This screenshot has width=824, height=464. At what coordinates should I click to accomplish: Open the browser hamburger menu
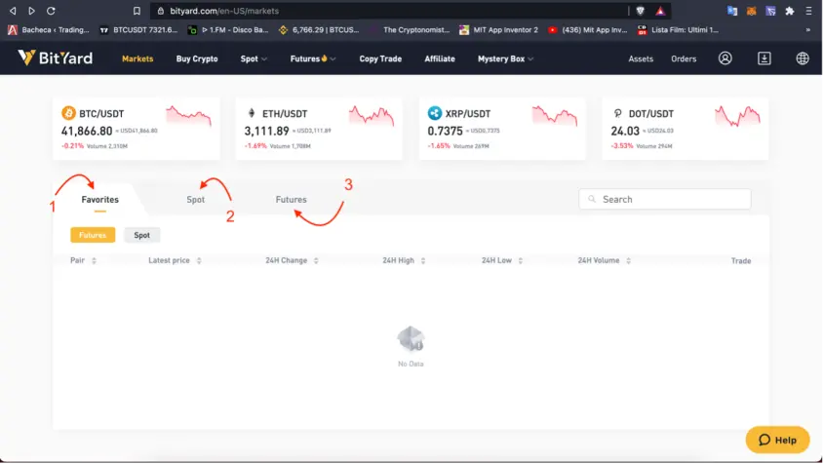point(808,11)
